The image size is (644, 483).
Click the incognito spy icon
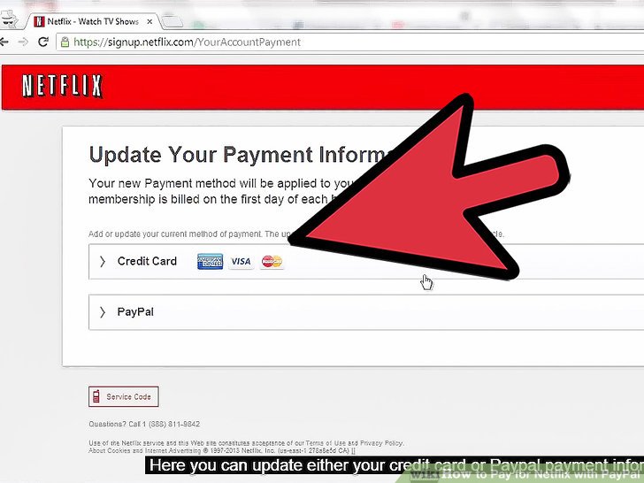(8, 19)
